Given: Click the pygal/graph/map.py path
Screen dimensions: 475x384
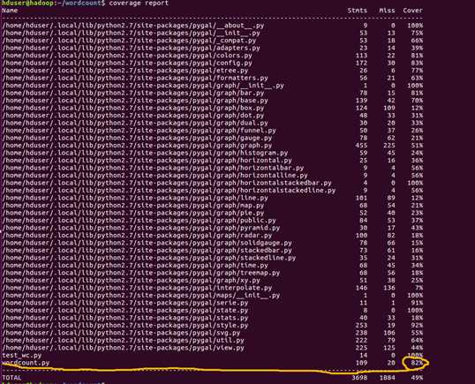Looking at the screenshot, I should [x=133, y=206].
